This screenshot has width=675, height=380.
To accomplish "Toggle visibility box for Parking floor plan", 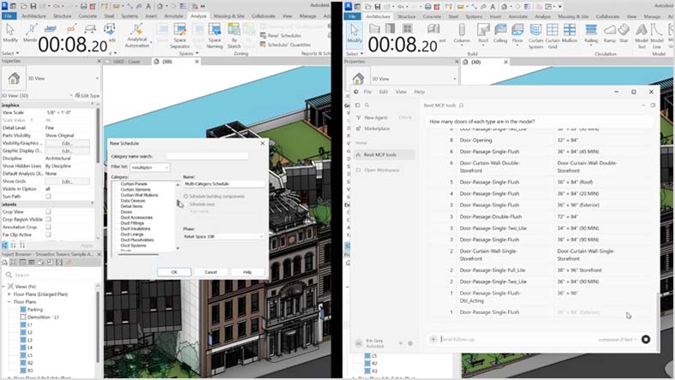I will point(23,310).
